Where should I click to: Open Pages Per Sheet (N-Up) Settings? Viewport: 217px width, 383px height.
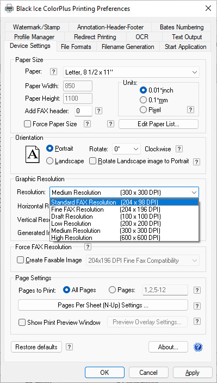[103, 305]
